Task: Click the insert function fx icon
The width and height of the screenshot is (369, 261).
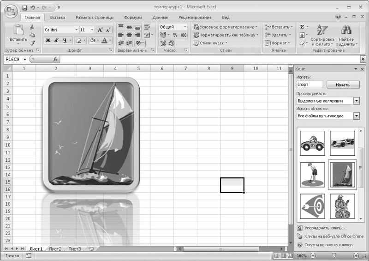Action: [x=55, y=59]
